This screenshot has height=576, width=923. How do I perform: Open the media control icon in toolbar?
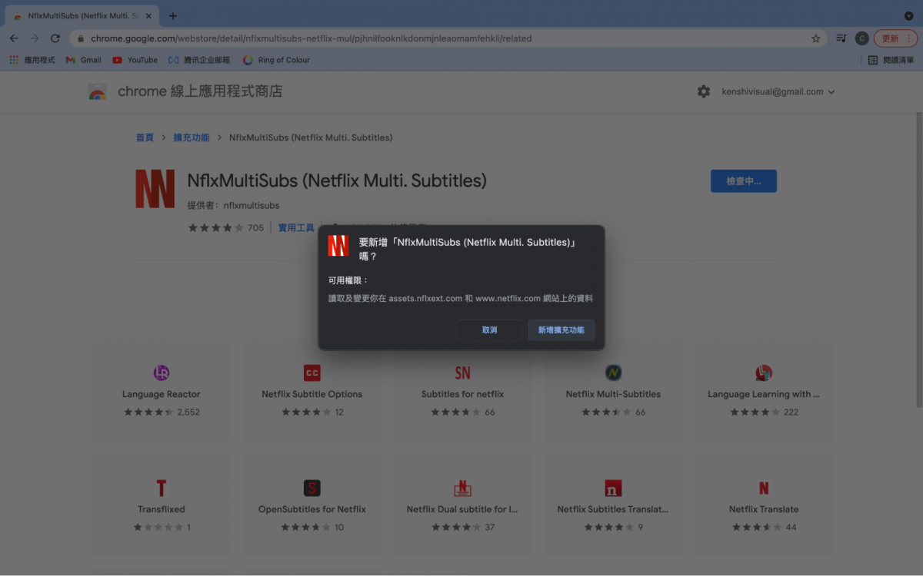point(841,38)
